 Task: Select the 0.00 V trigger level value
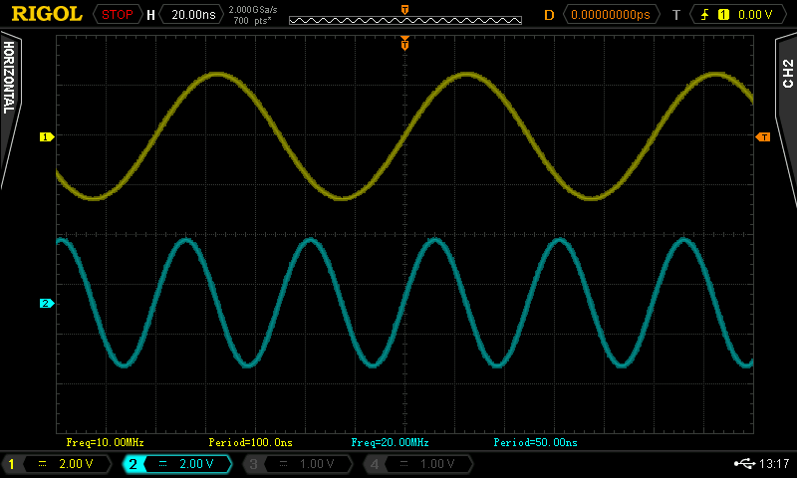coord(755,15)
